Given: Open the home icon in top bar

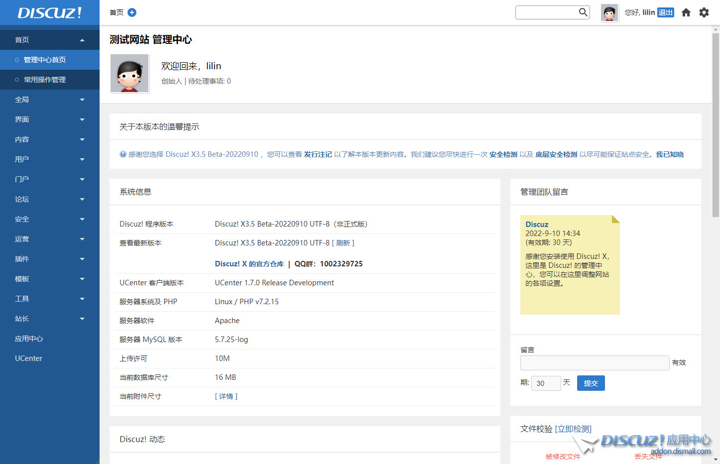Looking at the screenshot, I should [x=686, y=12].
